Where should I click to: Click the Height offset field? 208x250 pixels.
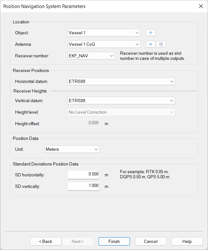(84, 123)
